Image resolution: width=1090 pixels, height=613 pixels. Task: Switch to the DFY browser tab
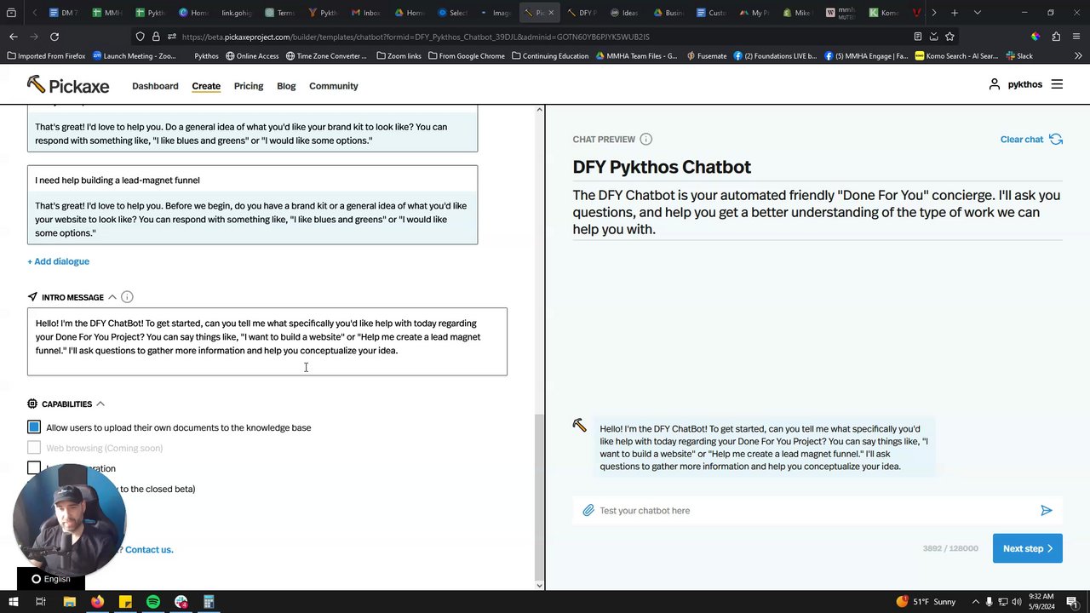point(582,13)
